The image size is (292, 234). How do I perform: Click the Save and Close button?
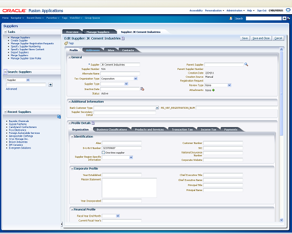point(261,38)
